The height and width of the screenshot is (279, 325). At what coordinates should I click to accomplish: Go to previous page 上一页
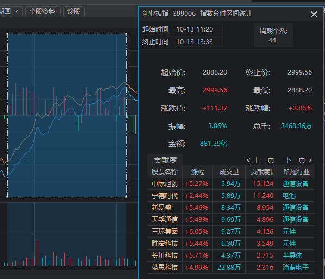tap(260, 160)
